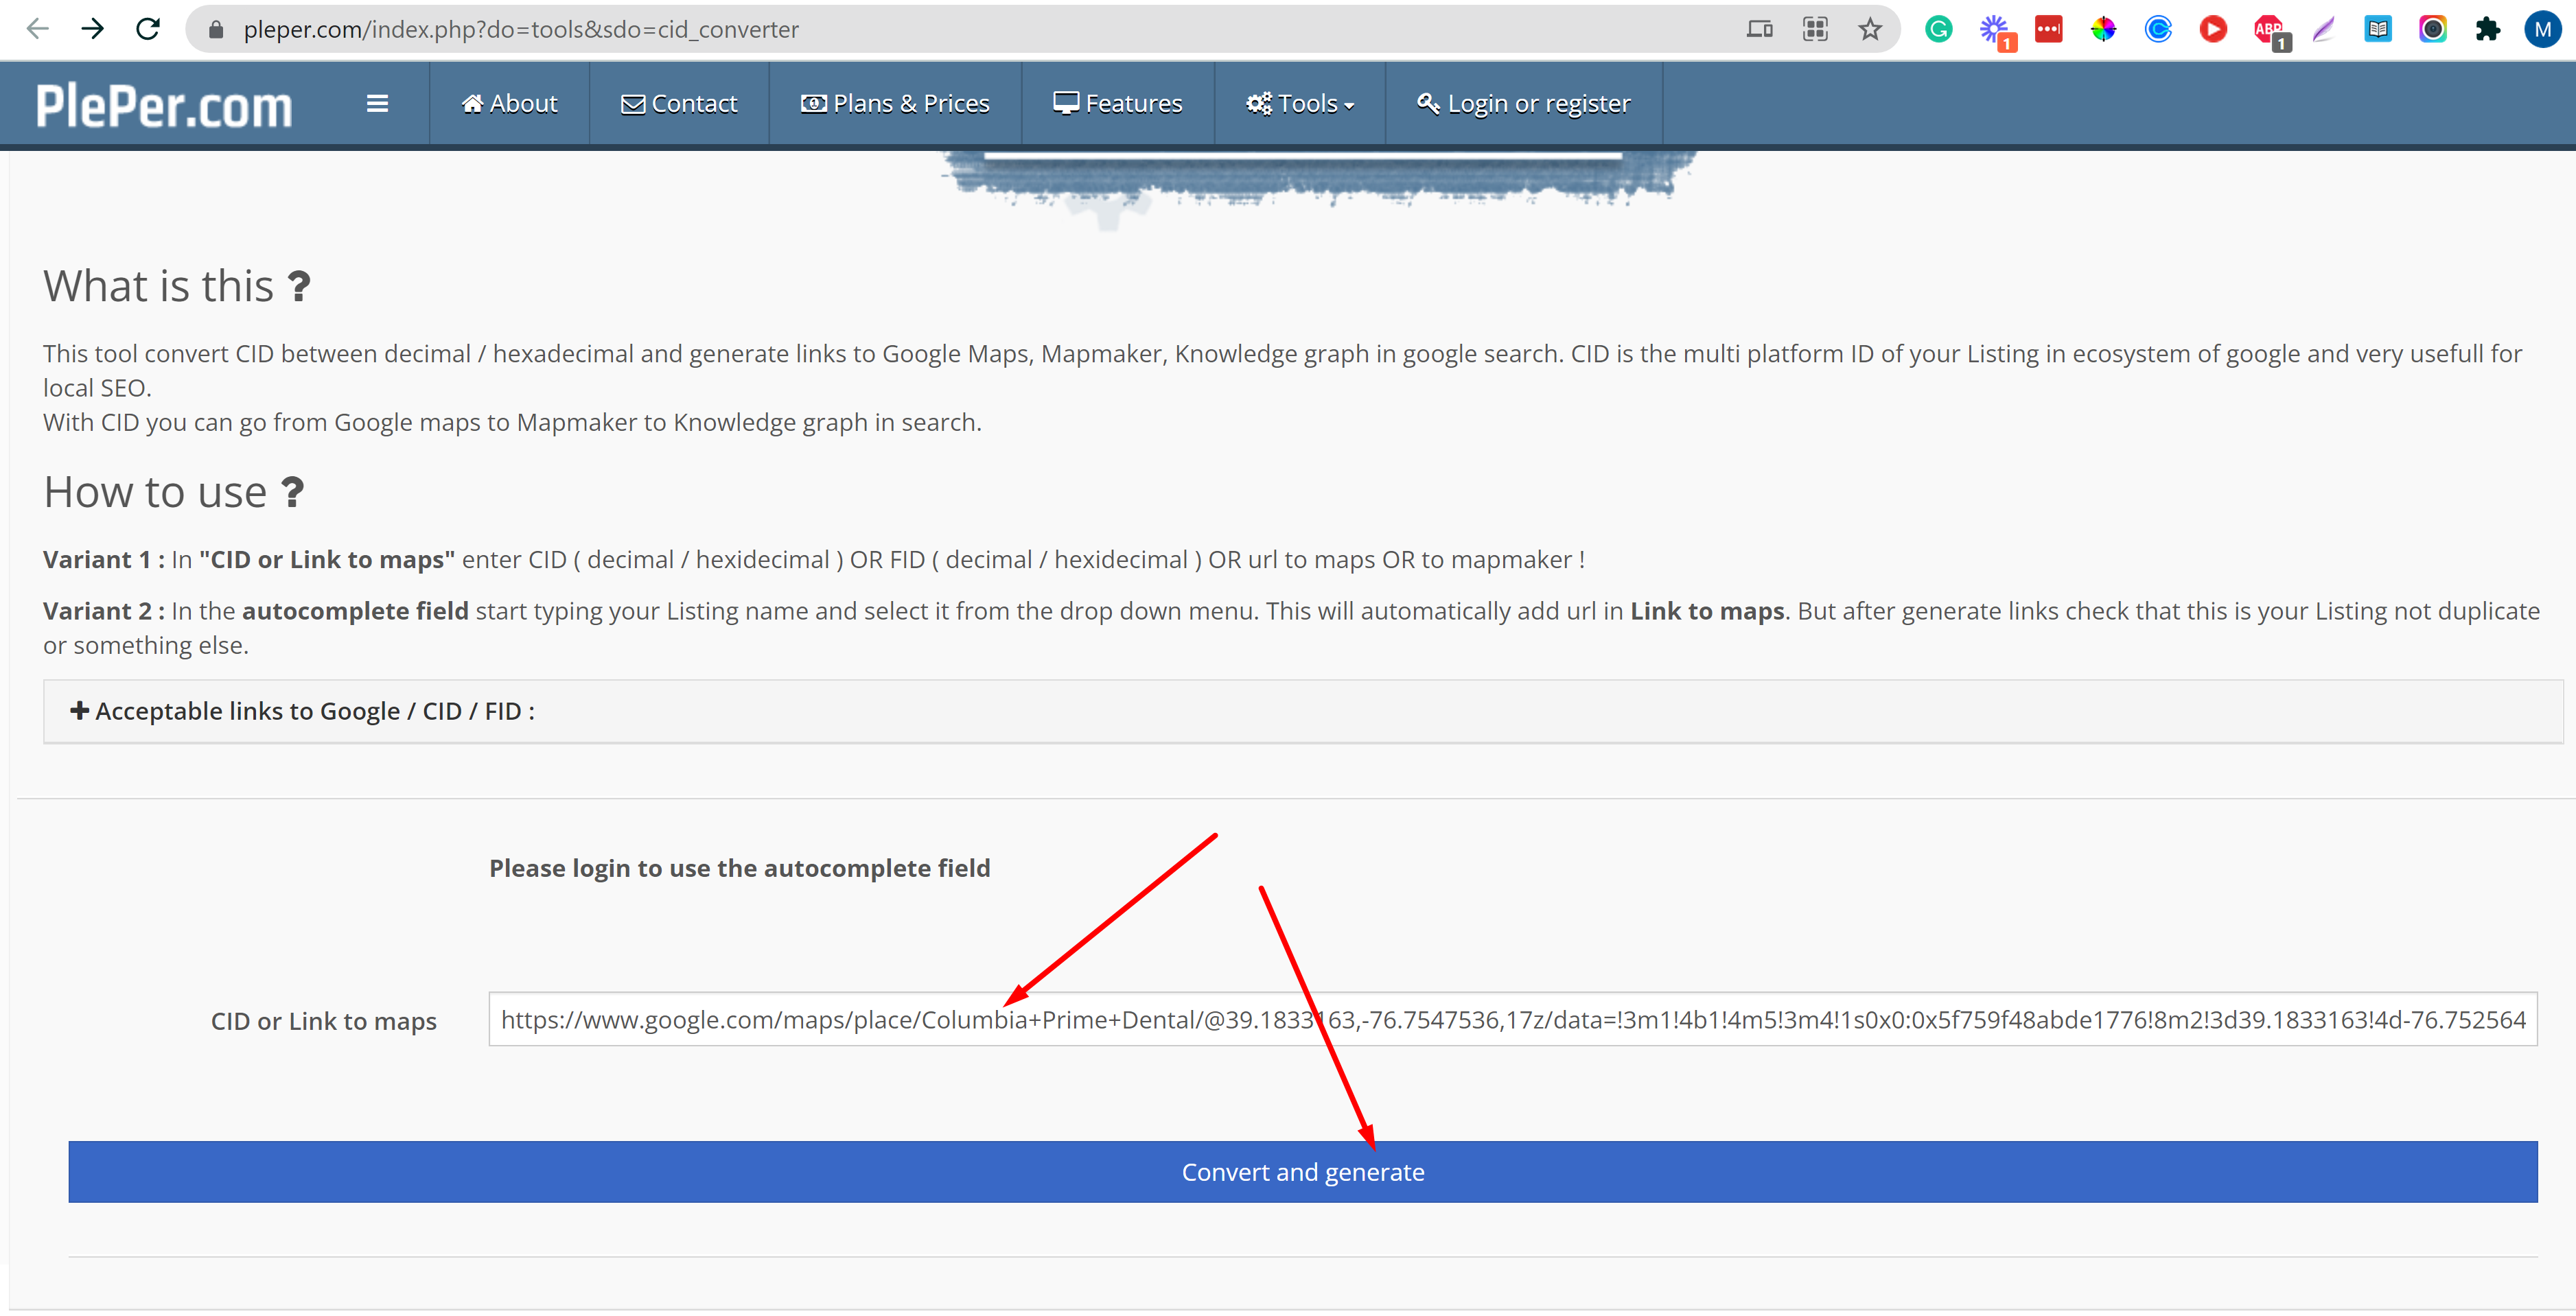2576x1316 pixels.
Task: Open Chrome extensions puzzle icon
Action: click(x=2488, y=29)
